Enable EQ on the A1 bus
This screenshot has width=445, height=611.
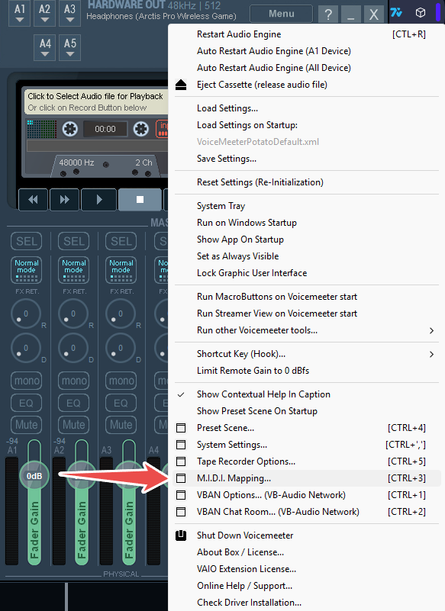27,403
